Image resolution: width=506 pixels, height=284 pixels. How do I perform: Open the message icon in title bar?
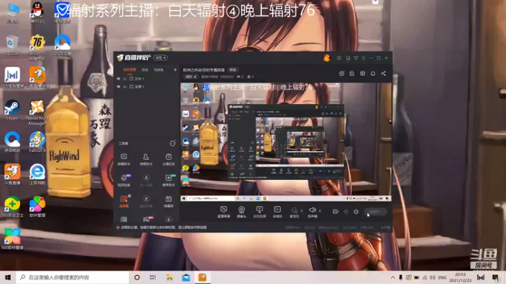[x=339, y=58]
